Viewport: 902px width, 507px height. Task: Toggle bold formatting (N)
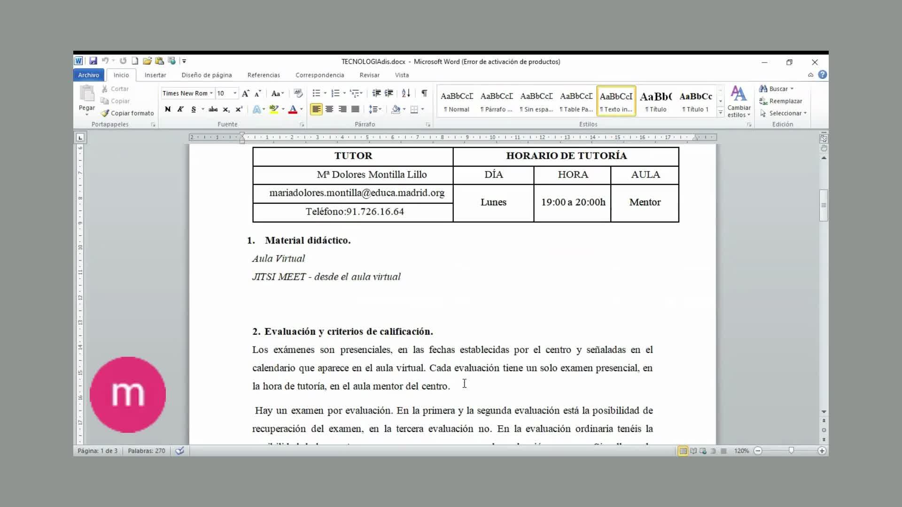pos(168,109)
